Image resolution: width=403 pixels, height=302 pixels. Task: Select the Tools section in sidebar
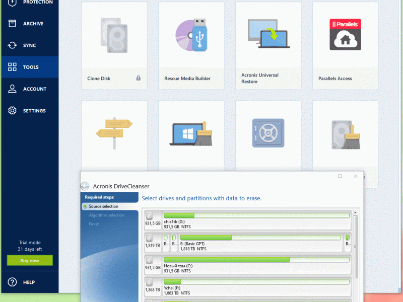pos(30,67)
